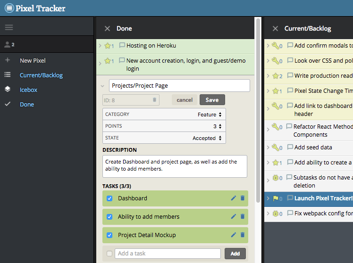Click the cancel button
The height and width of the screenshot is (263, 353).
tap(185, 100)
